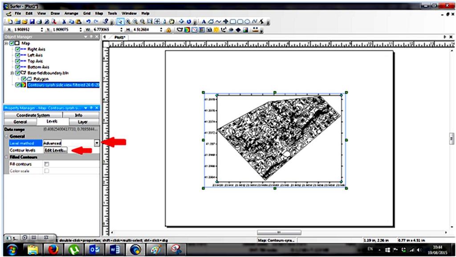Click the Zoom Out magnifier icon
This screenshot has height=257, width=456.
[x=135, y=22]
